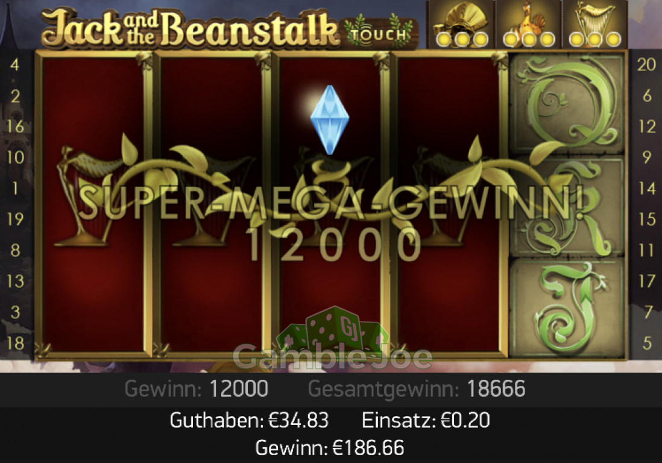Select payline number 16 on the left

pos(15,126)
